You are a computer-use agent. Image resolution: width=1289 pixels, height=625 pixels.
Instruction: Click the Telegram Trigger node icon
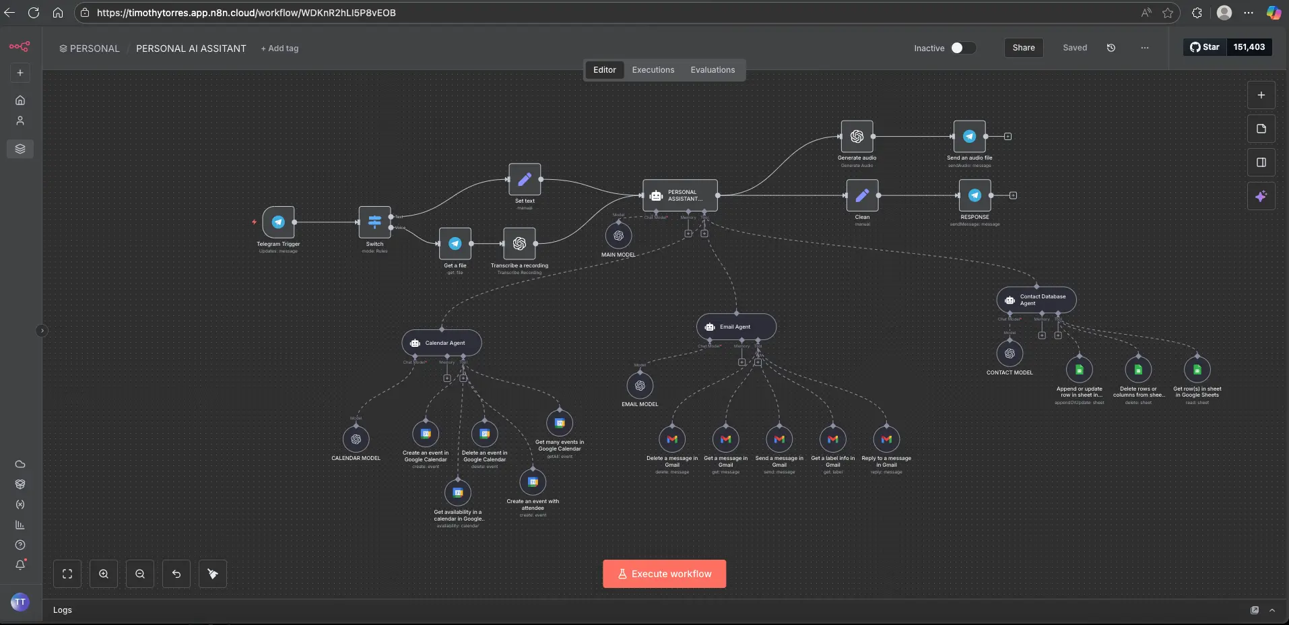(278, 222)
